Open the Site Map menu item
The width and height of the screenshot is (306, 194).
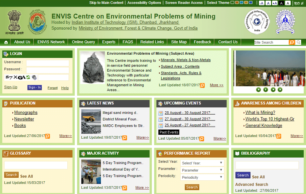pos(179,42)
